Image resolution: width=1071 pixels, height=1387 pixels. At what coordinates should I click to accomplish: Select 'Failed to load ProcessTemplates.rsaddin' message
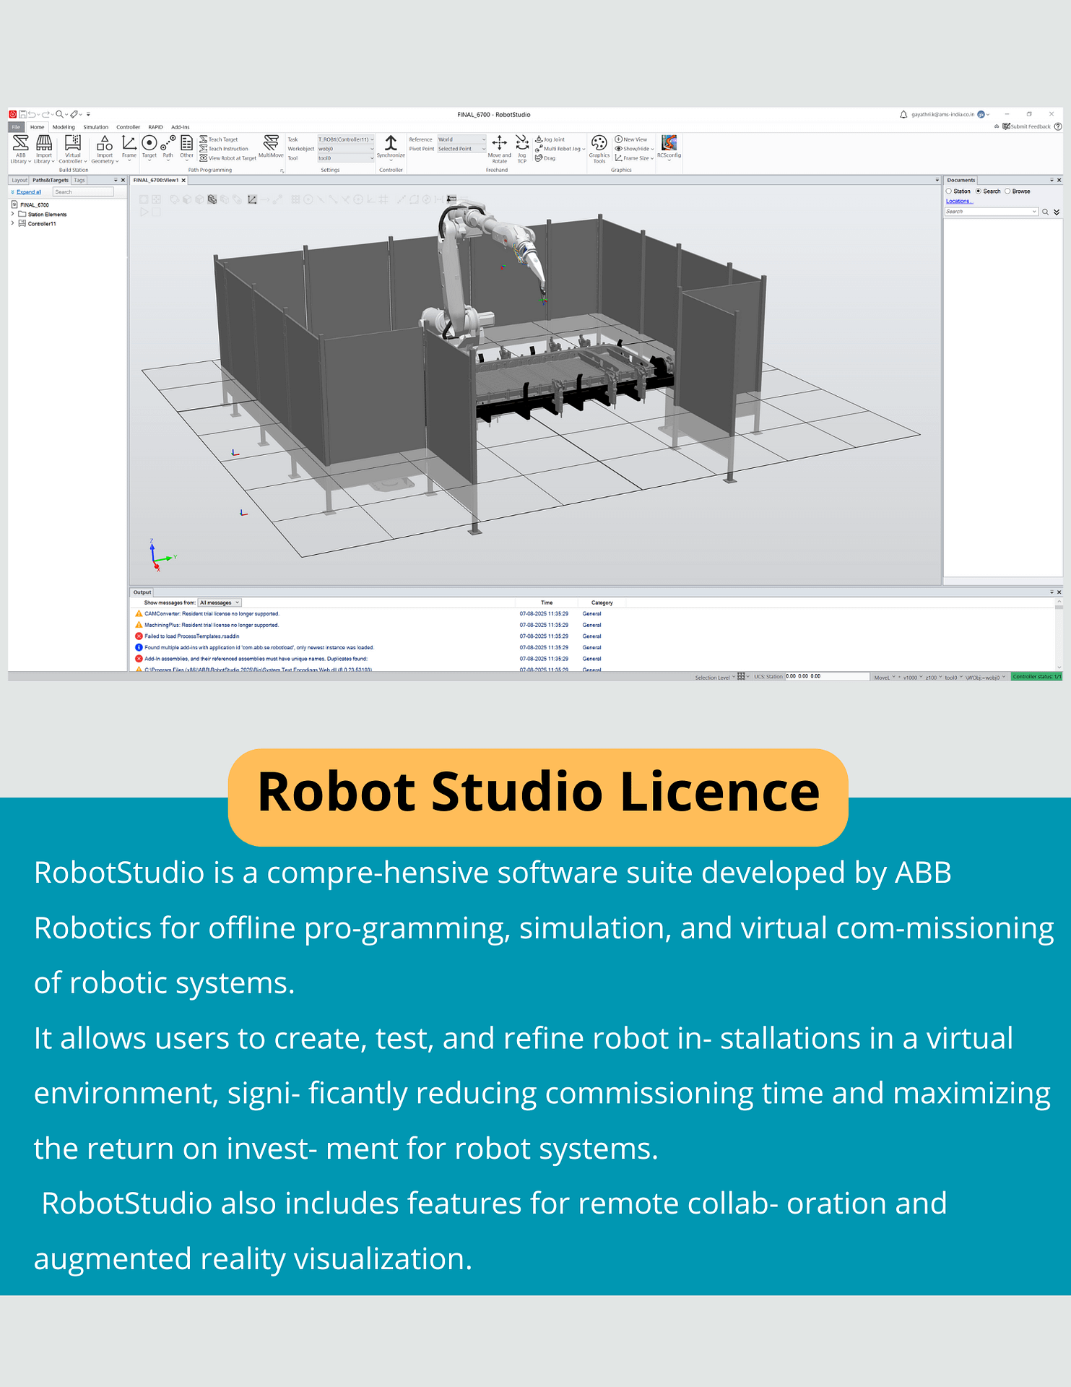[x=191, y=636]
